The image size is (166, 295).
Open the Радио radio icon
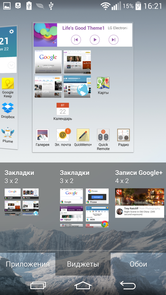click(123, 135)
